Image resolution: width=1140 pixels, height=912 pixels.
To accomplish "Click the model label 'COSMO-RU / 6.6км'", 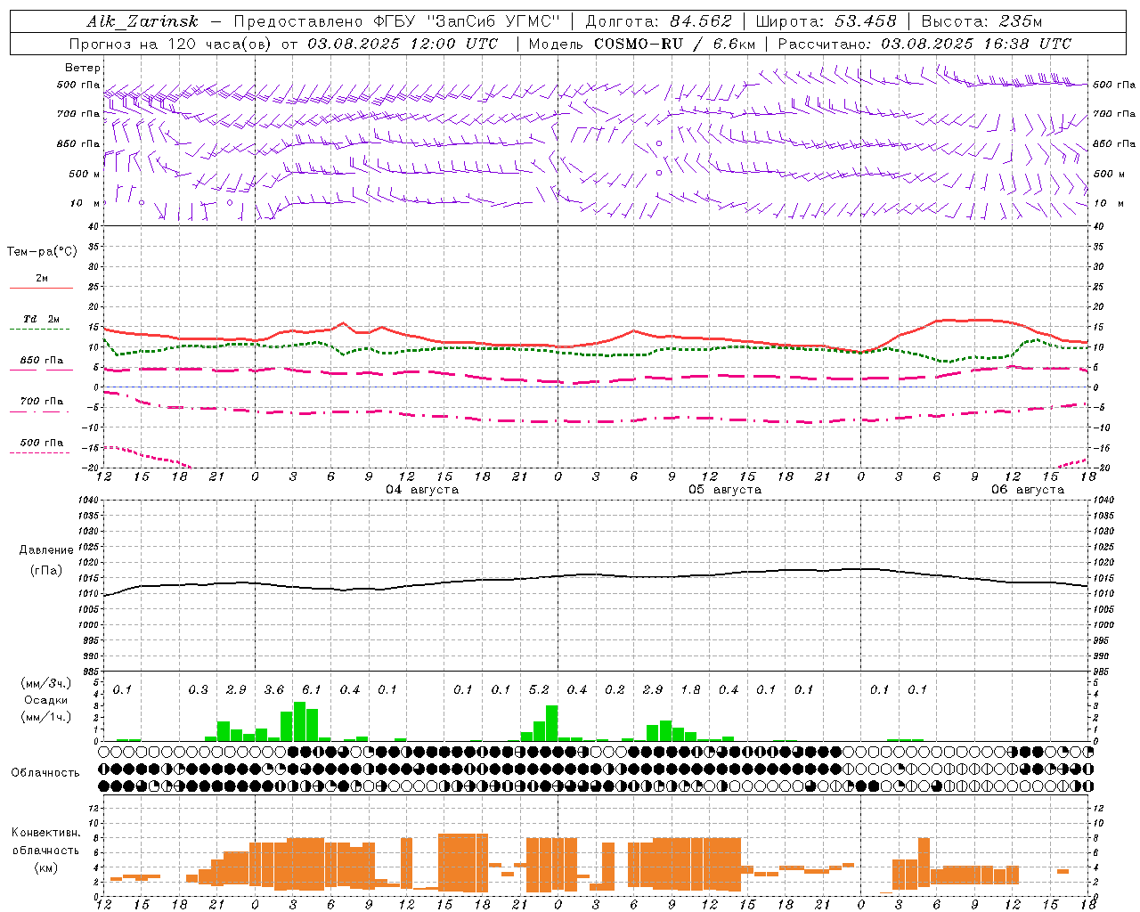I will click(x=674, y=44).
